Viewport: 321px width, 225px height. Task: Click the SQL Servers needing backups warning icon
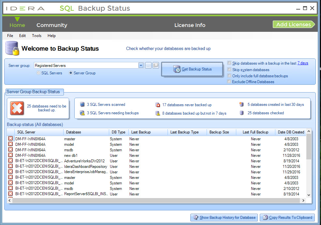[82, 113]
